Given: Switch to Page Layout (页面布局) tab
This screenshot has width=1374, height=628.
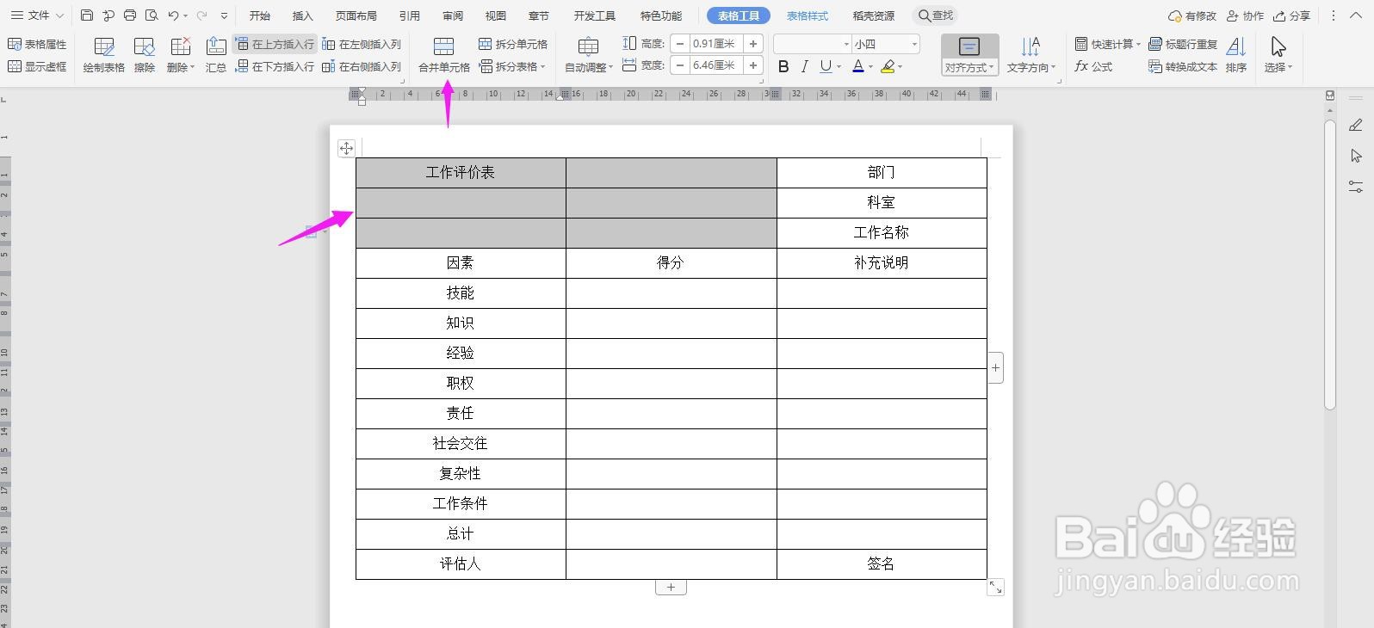Looking at the screenshot, I should (356, 15).
